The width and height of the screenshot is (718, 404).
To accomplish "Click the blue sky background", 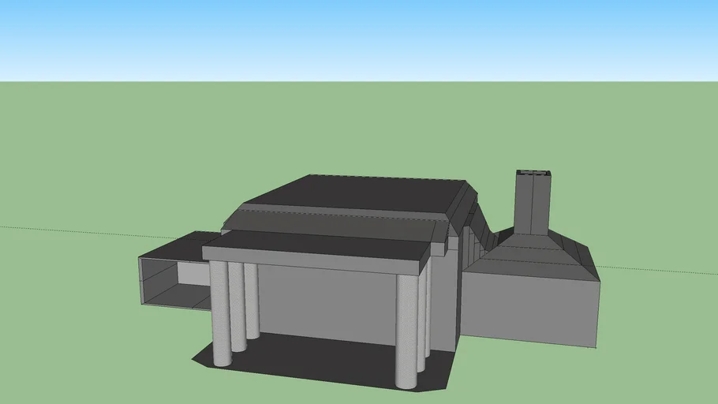I will click(355, 39).
